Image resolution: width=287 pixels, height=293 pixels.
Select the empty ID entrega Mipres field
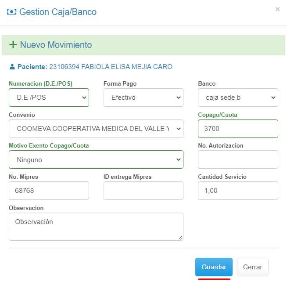[143, 191]
